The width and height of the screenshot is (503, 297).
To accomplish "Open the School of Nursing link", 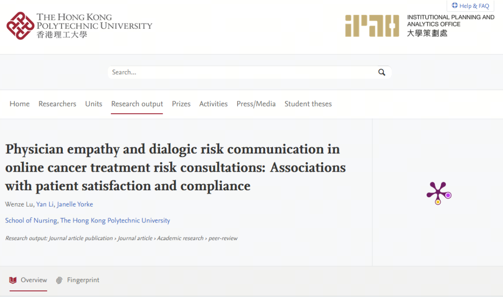I will tap(31, 221).
